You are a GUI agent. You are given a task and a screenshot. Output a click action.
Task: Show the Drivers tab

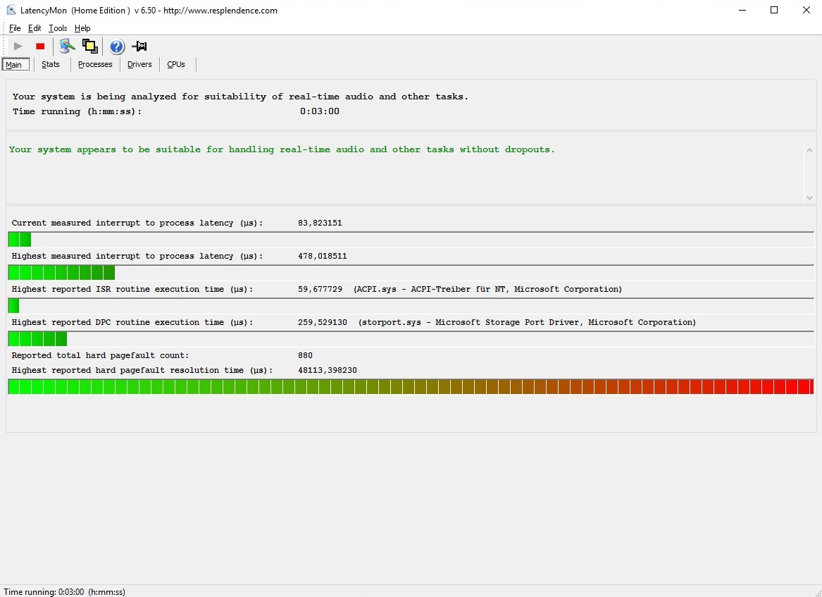(x=139, y=65)
